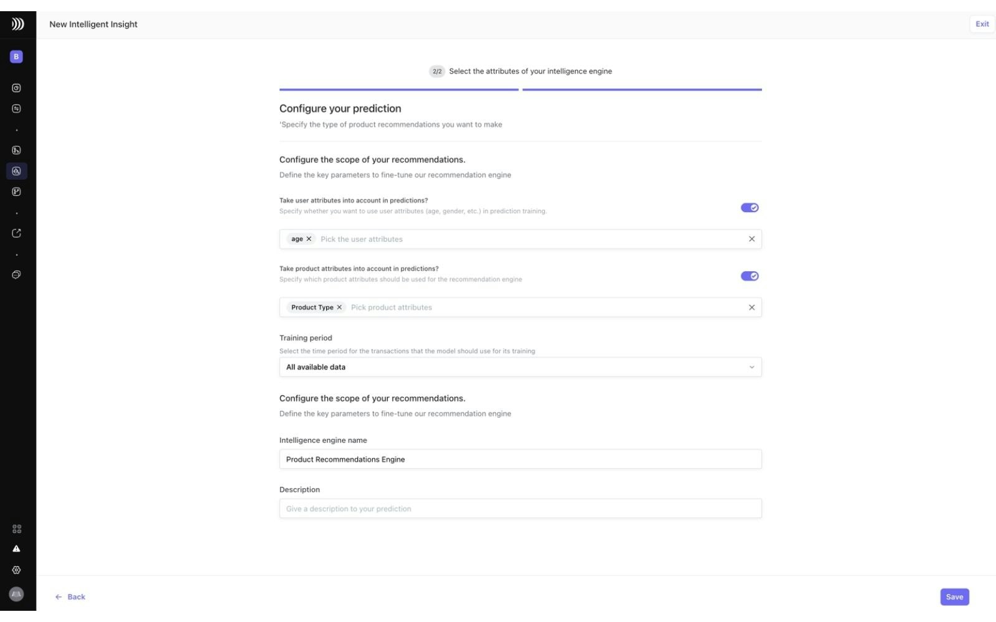Screen dimensions: 996x622
Task: Turn off the product attributes toggle
Action: tap(749, 276)
